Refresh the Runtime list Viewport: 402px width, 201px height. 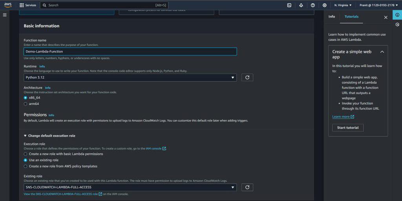tap(247, 77)
